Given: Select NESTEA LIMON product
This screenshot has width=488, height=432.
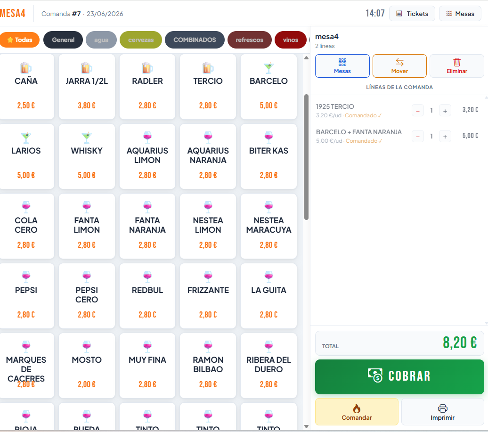Looking at the screenshot, I should [208, 226].
